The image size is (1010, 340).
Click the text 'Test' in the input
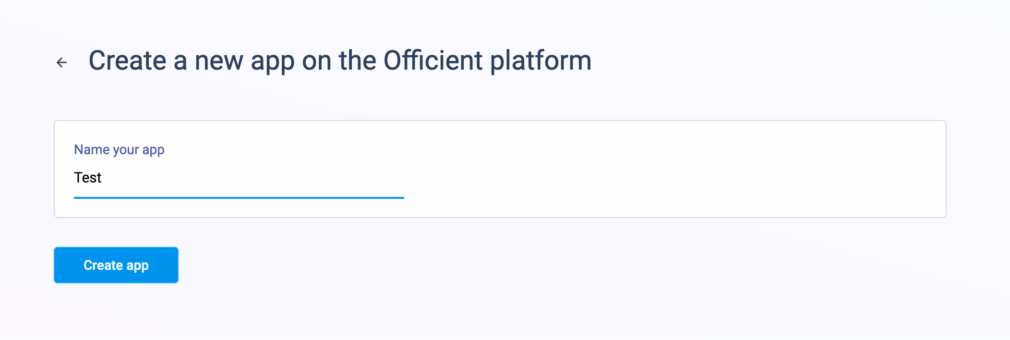tap(87, 178)
